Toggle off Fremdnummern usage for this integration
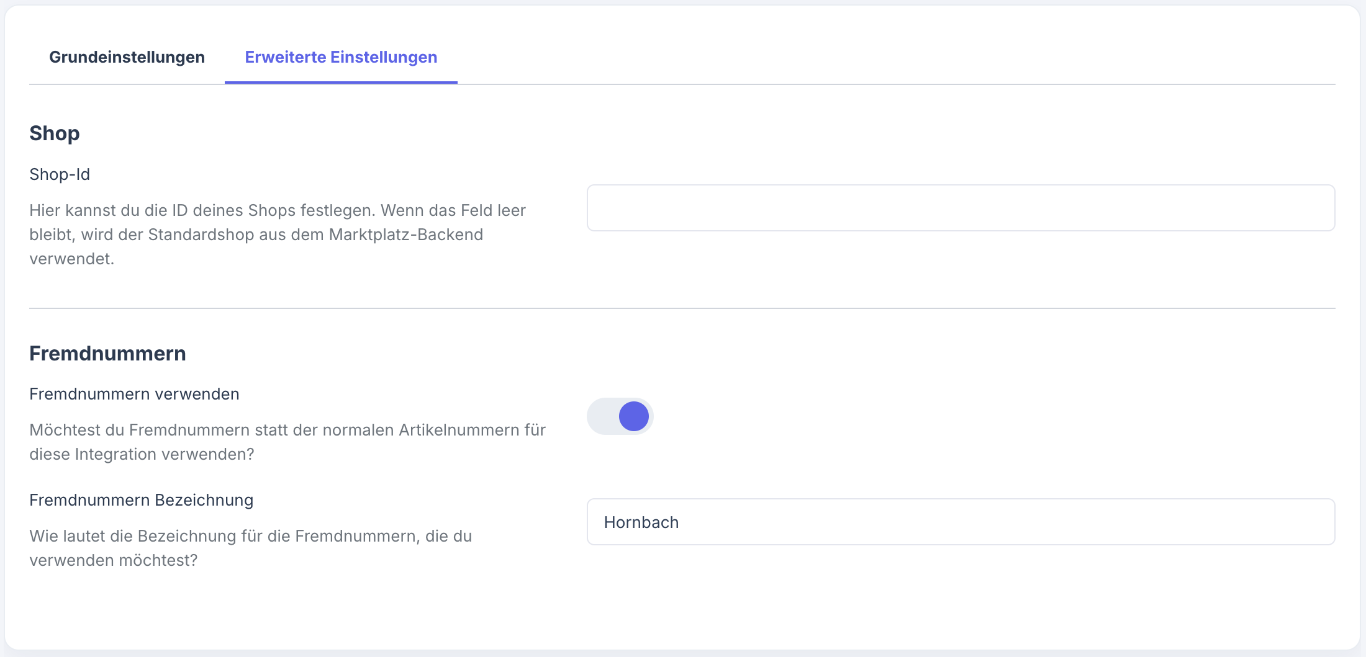The width and height of the screenshot is (1366, 657). (x=620, y=416)
